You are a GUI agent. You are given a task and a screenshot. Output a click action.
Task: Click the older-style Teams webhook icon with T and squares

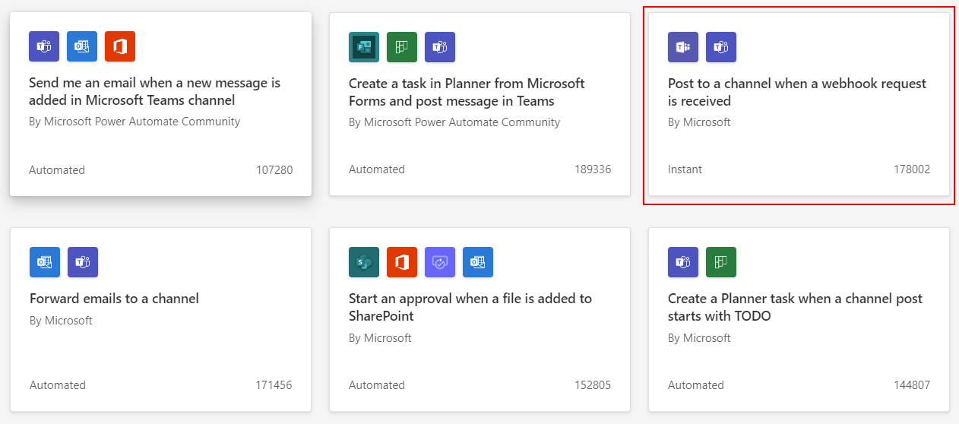pos(683,47)
